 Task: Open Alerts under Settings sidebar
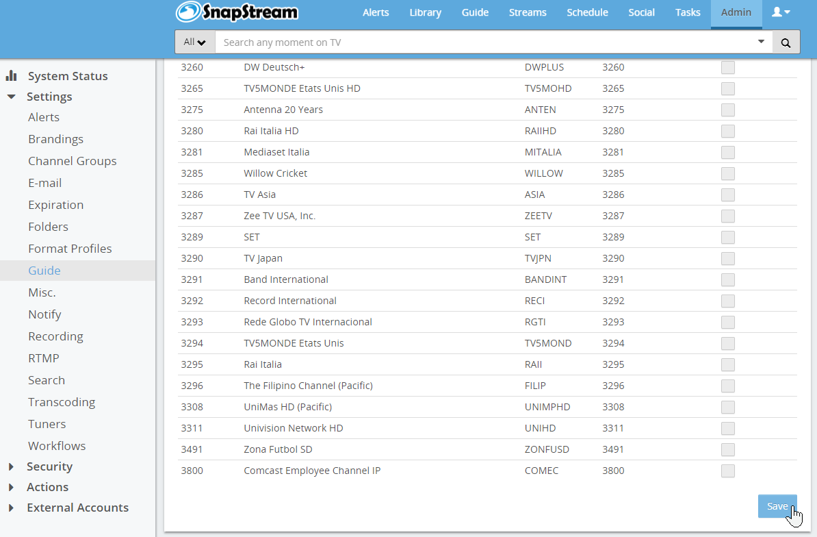(x=44, y=117)
